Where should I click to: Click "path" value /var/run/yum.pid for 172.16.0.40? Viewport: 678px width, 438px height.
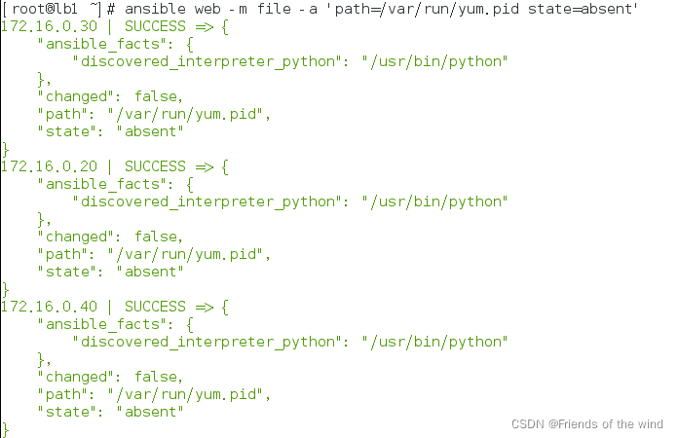point(186,394)
